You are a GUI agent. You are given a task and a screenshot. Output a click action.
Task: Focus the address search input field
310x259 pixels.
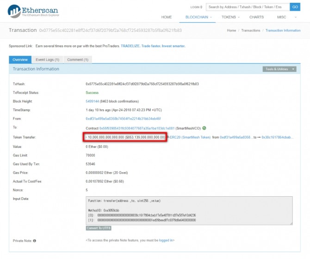point(247,7)
